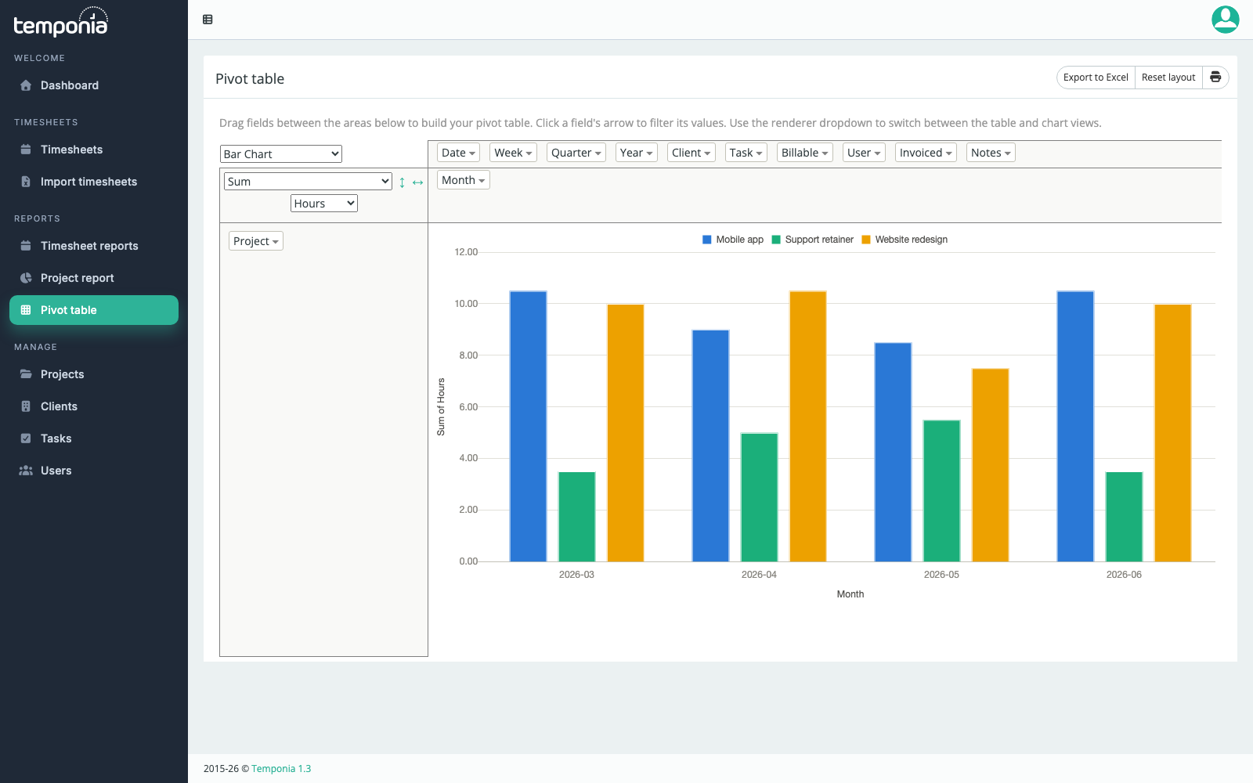Toggle Mobile app legend swatch
The image size is (1253, 783).
click(707, 240)
